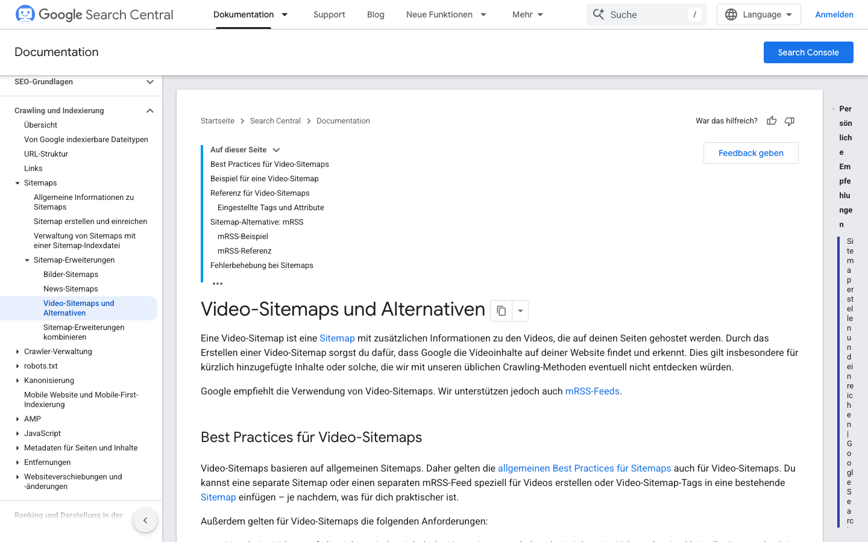Jump to Fehlerbehebung bei Sitemaps

click(x=262, y=266)
